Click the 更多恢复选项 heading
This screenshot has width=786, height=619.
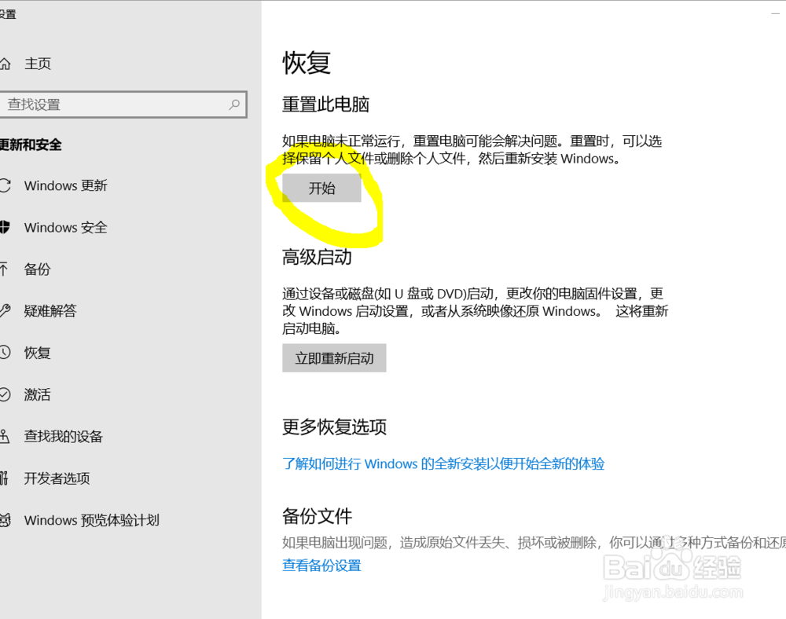[x=334, y=427]
